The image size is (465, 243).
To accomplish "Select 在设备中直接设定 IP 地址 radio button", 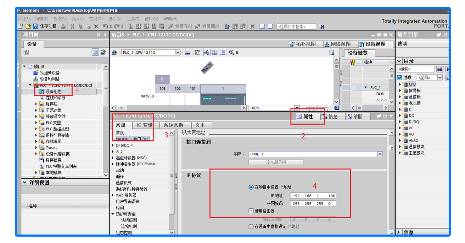I will click(251, 226).
